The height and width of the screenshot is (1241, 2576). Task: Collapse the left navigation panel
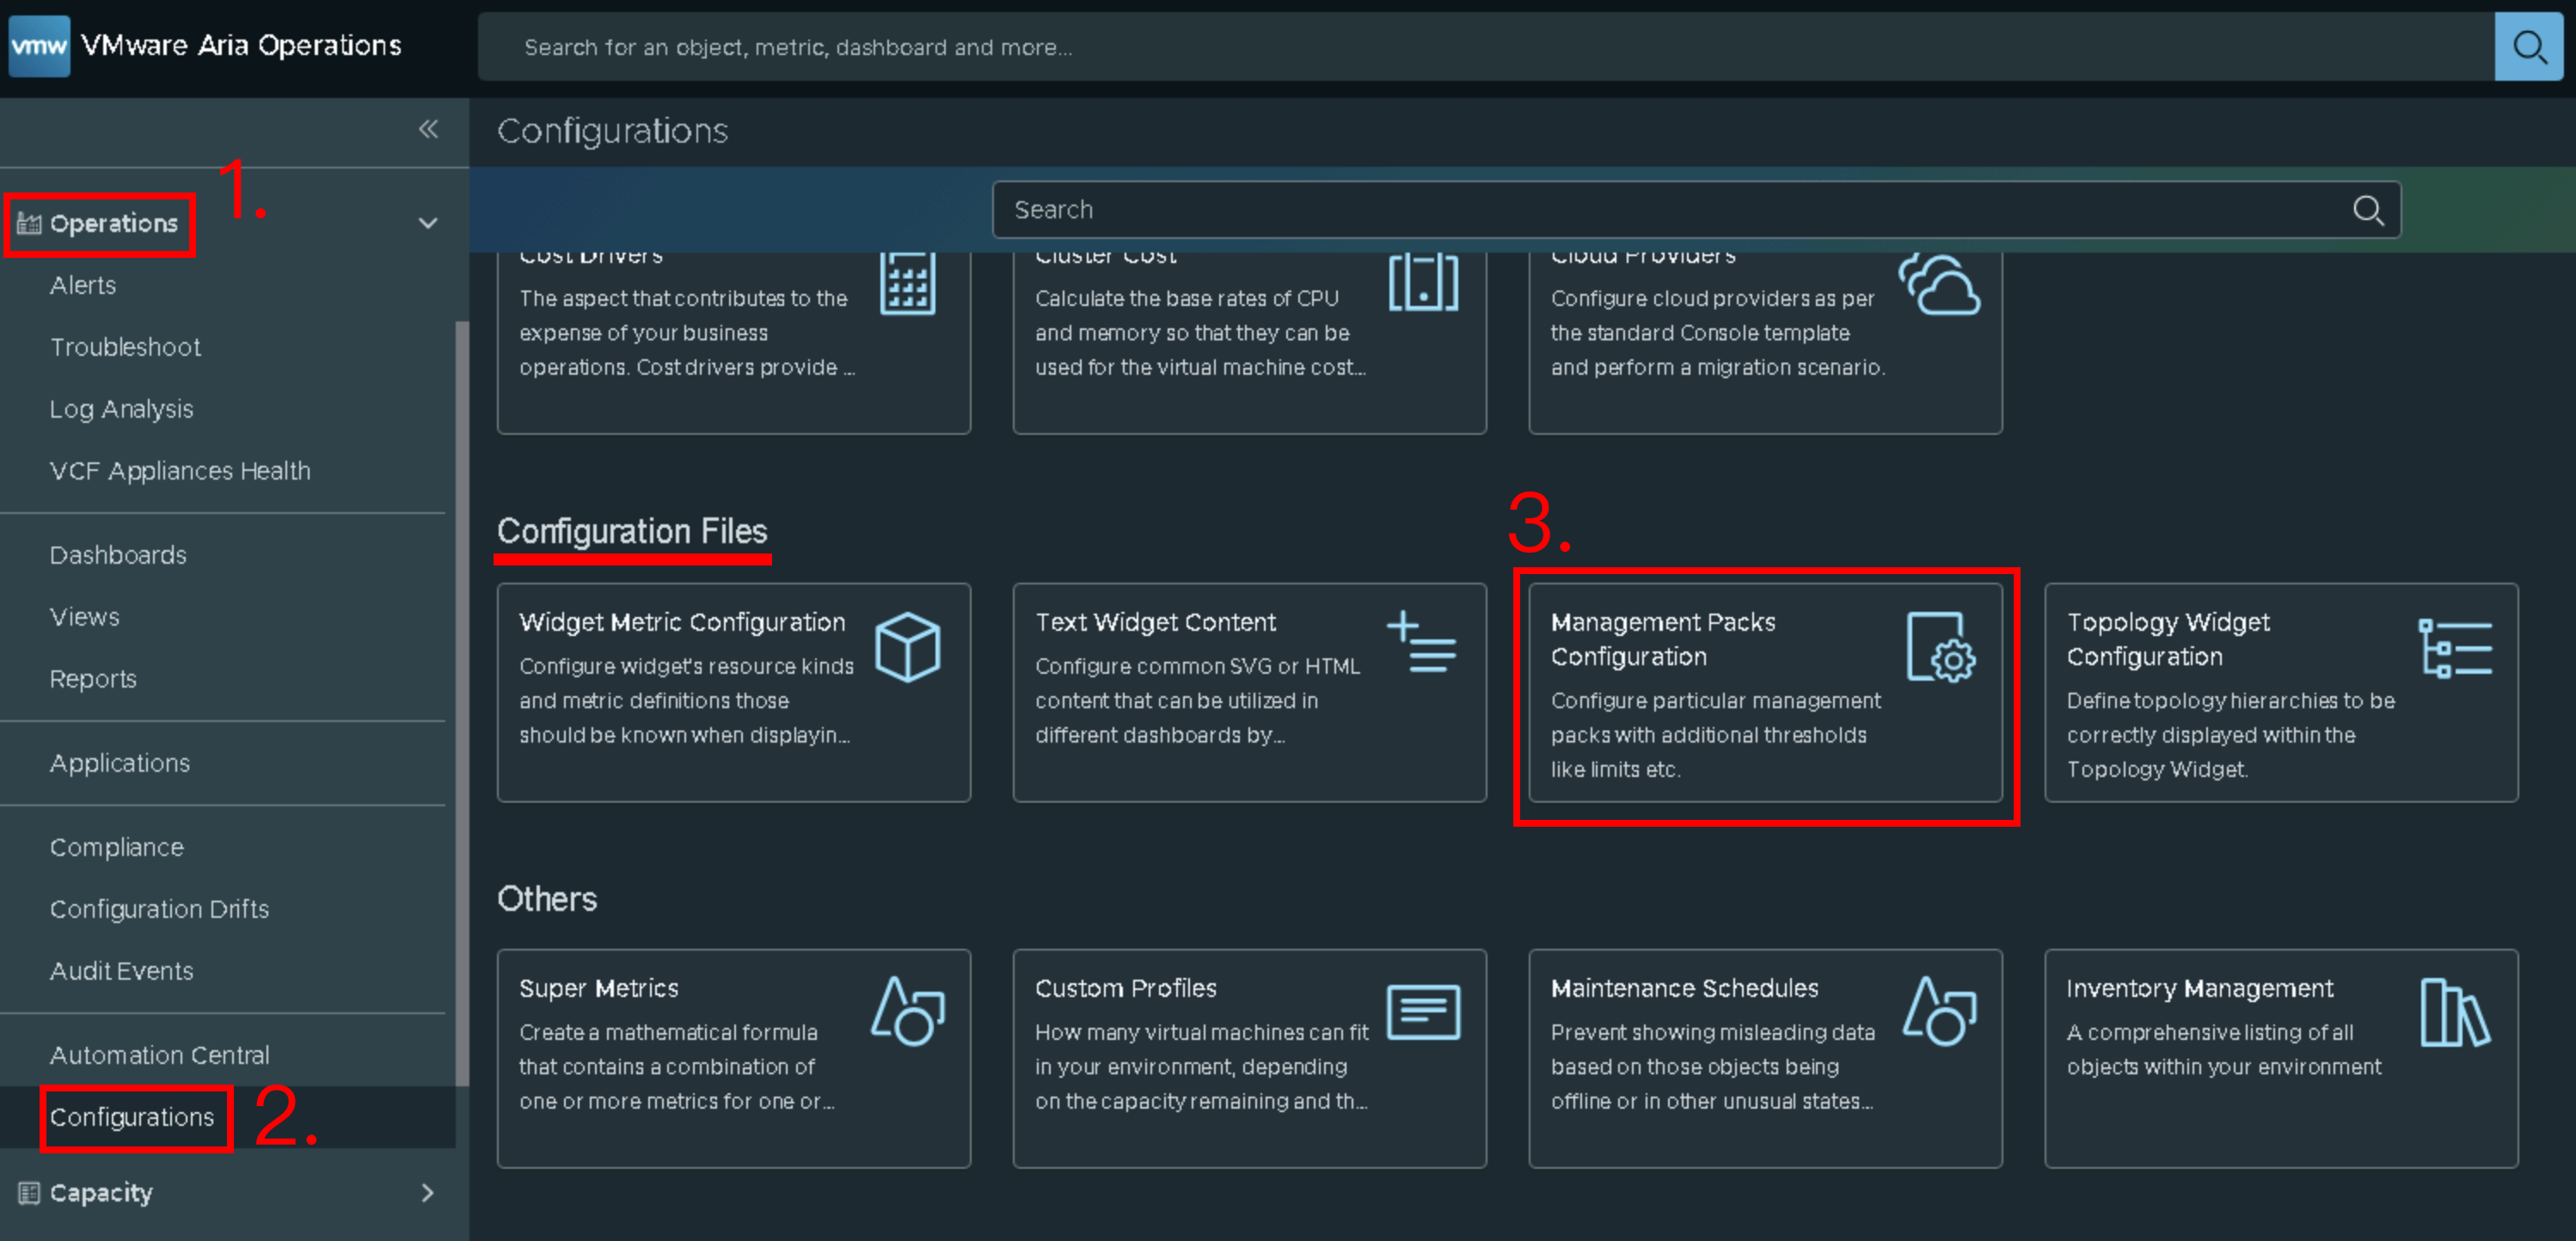point(428,129)
